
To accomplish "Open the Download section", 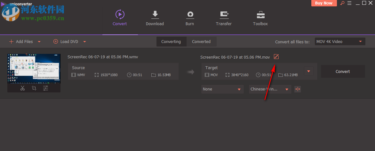I will (155, 18).
